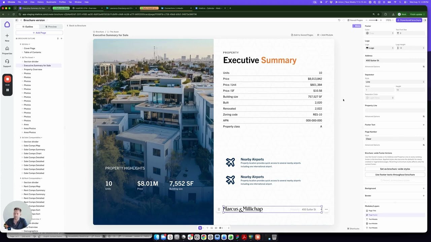The width and height of the screenshot is (431, 242).
Task: Switch to the Outline tab
Action: pyautogui.click(x=27, y=27)
